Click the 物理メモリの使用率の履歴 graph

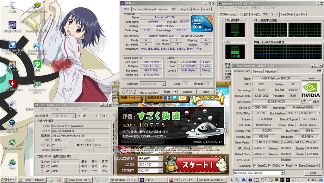point(288,52)
